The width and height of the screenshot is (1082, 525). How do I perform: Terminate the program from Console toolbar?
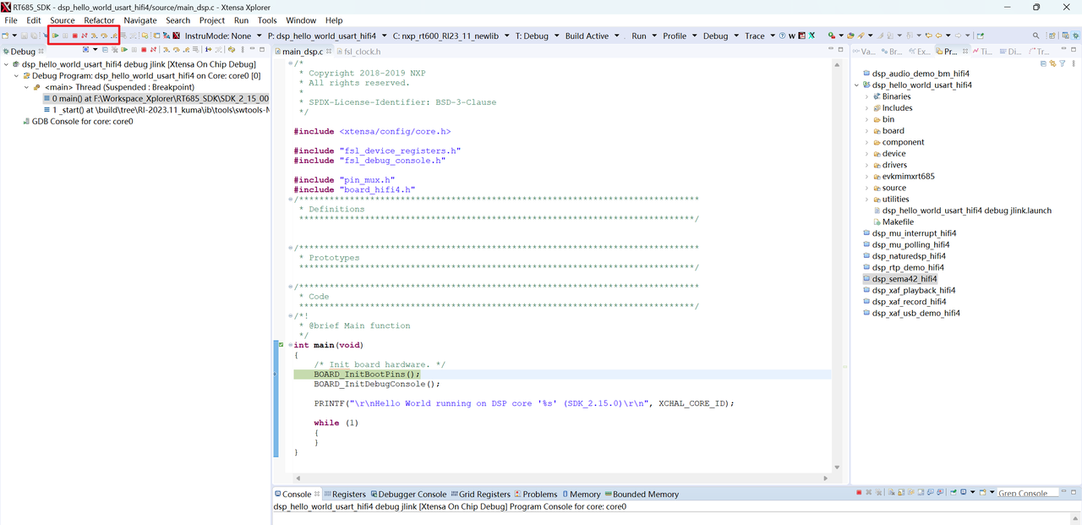[x=859, y=493]
